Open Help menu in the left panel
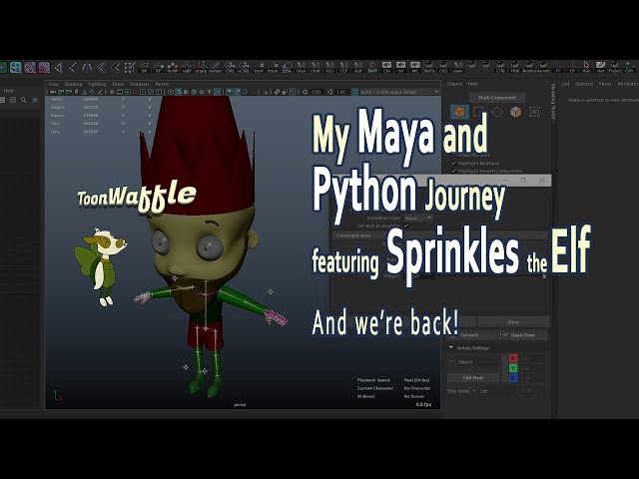Image resolution: width=639 pixels, height=479 pixels. (x=9, y=91)
